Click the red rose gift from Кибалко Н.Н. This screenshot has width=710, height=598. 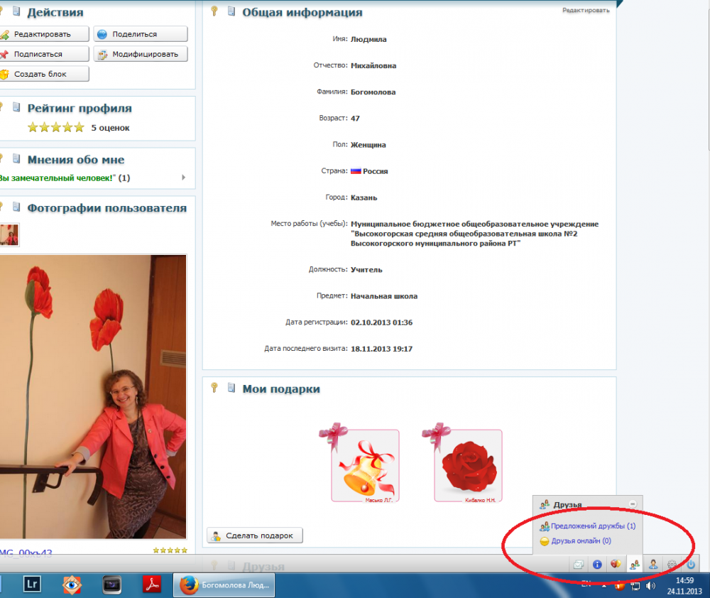tap(468, 466)
